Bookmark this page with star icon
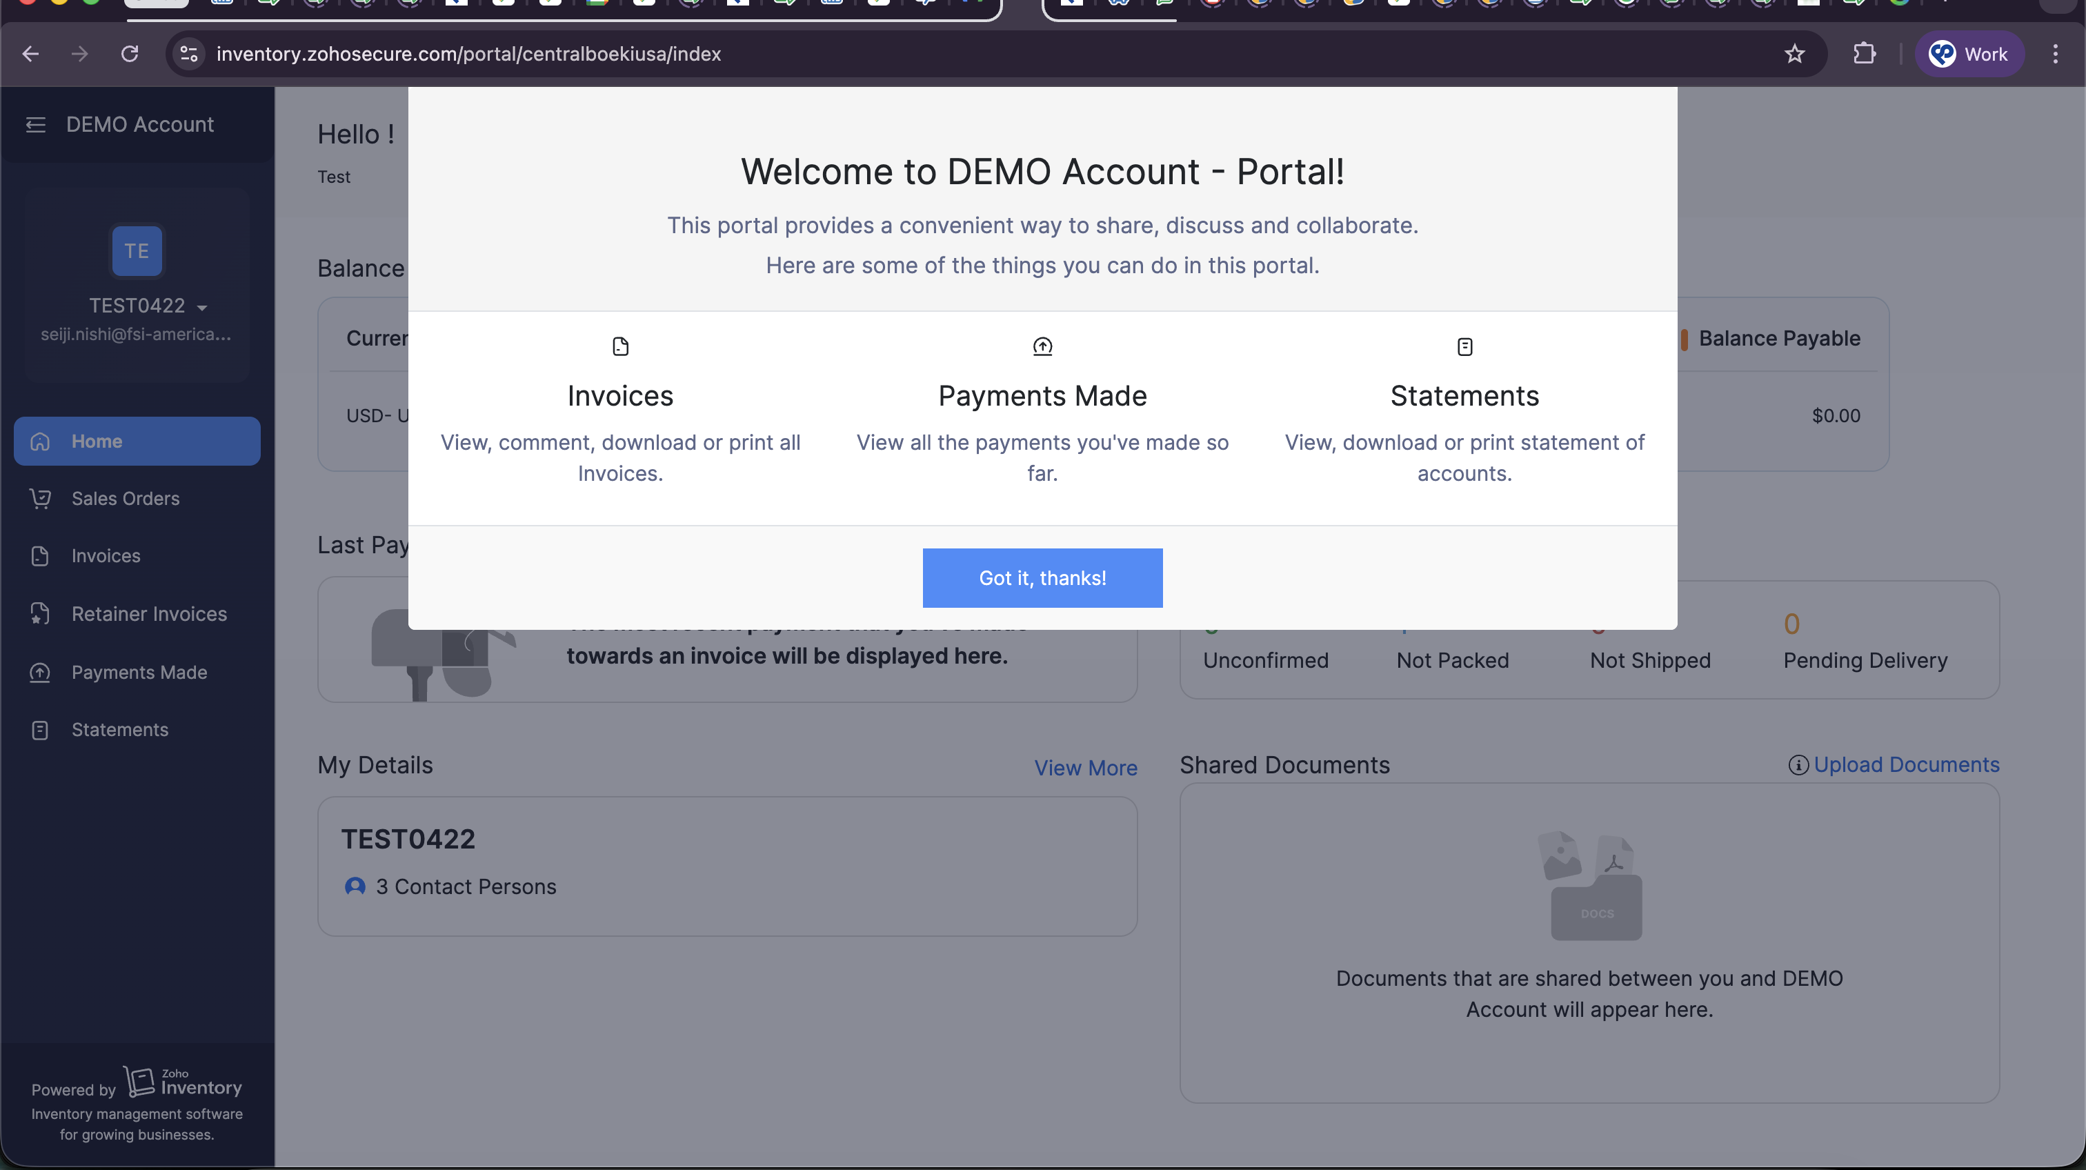 tap(1794, 54)
